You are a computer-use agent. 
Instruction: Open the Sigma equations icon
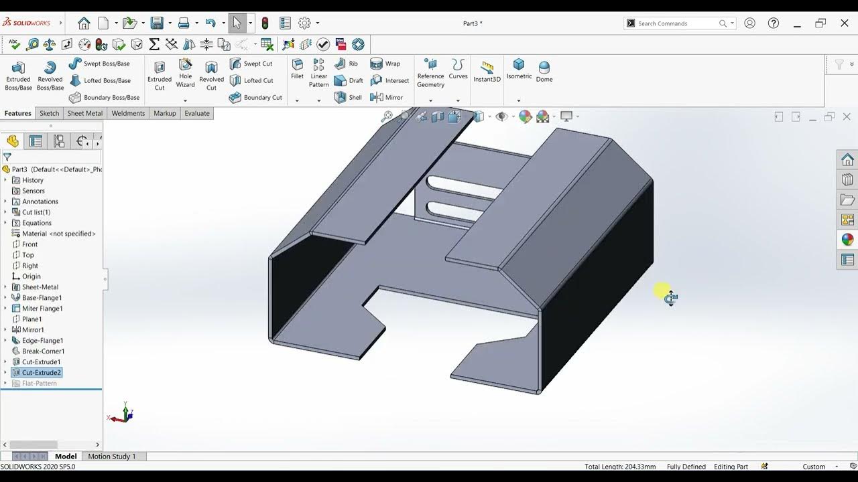154,45
